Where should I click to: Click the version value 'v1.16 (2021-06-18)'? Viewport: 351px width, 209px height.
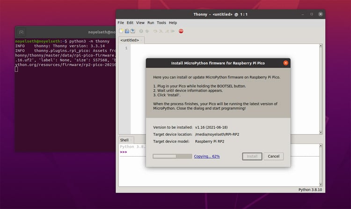pos(212,127)
